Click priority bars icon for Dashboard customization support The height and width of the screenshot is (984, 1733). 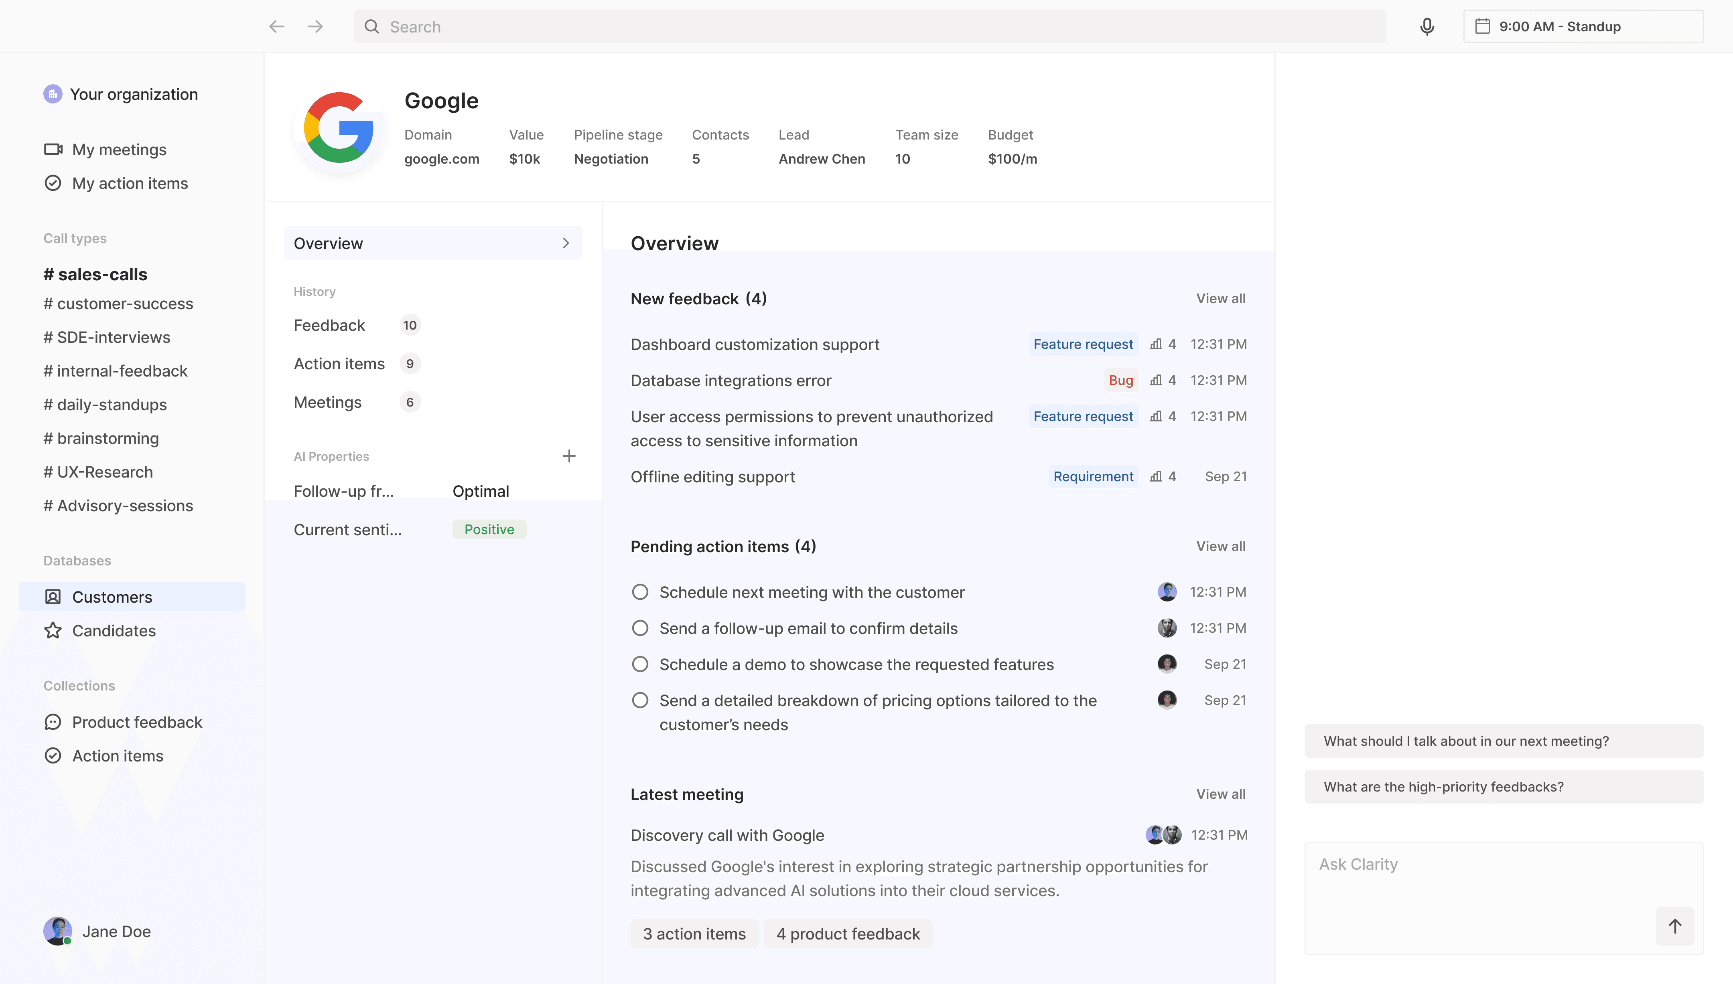pyautogui.click(x=1156, y=344)
